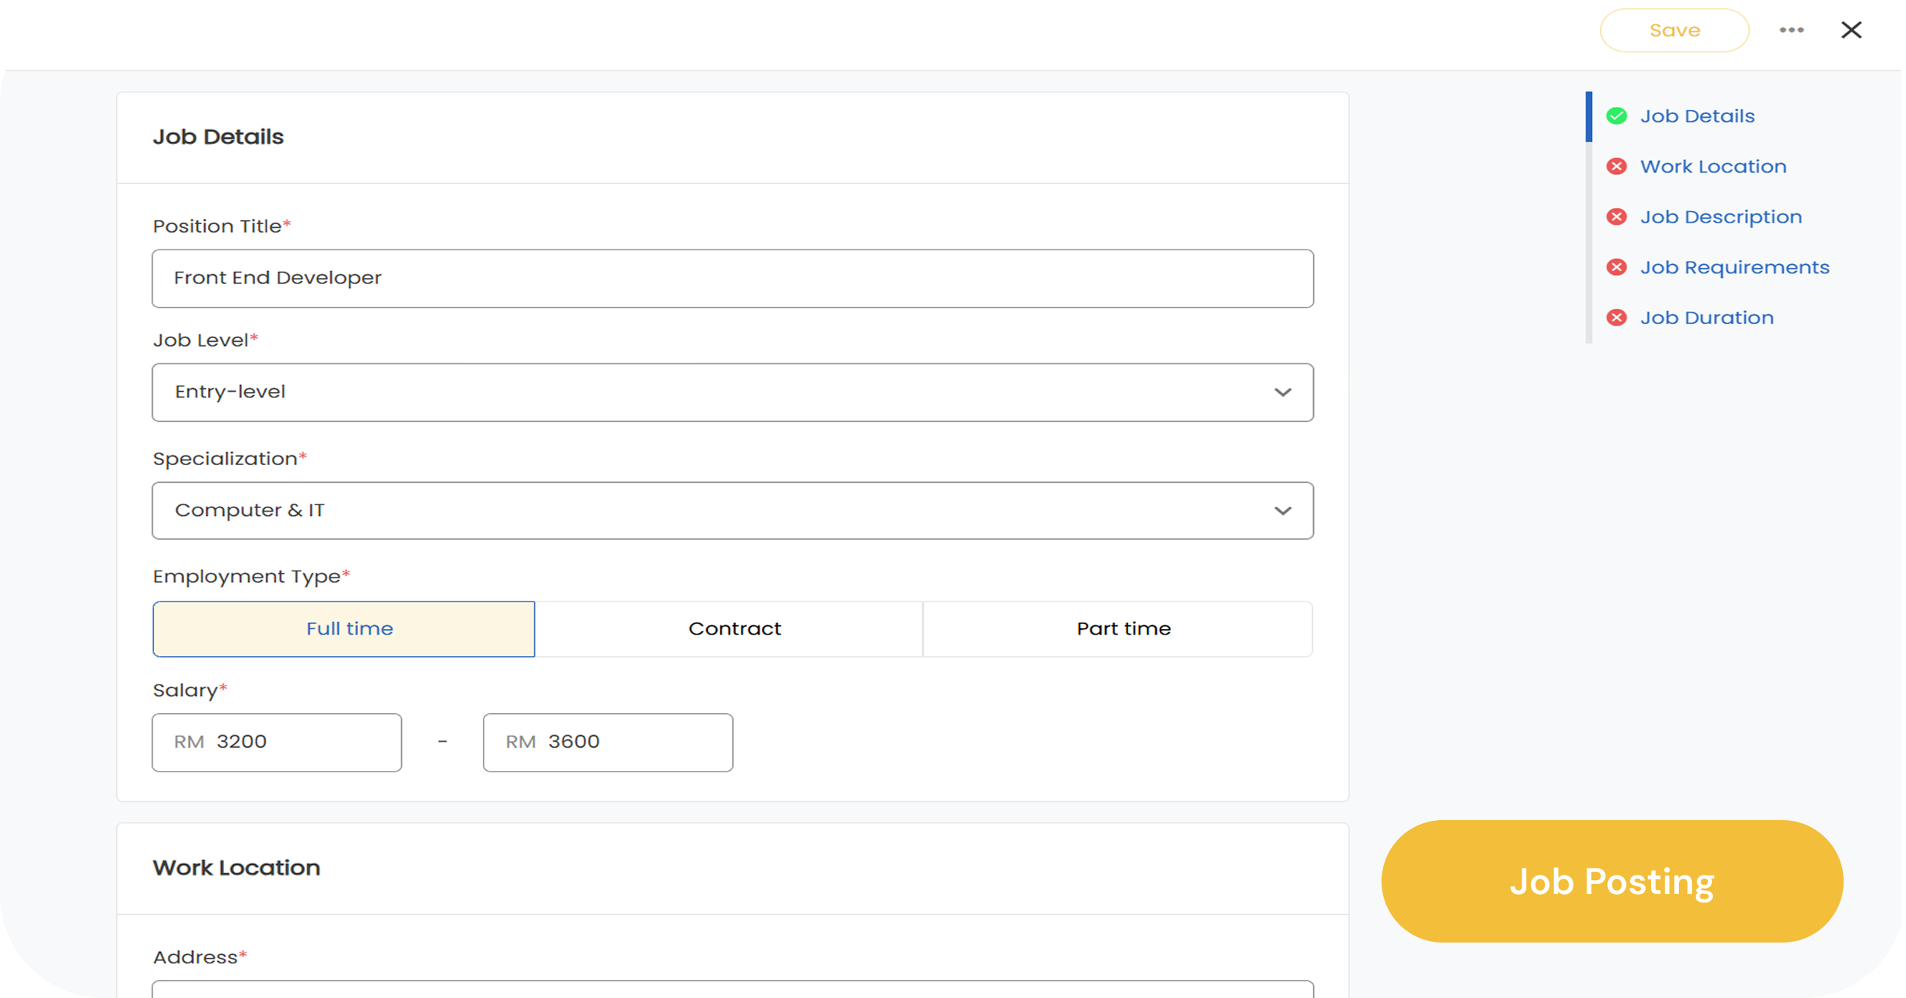Click the Position Title input field
Viewport: 1906px width, 998px height.
(732, 279)
